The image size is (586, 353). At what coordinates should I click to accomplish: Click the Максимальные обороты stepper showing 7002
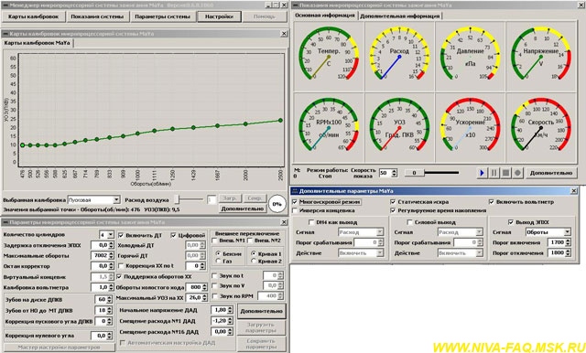click(102, 256)
